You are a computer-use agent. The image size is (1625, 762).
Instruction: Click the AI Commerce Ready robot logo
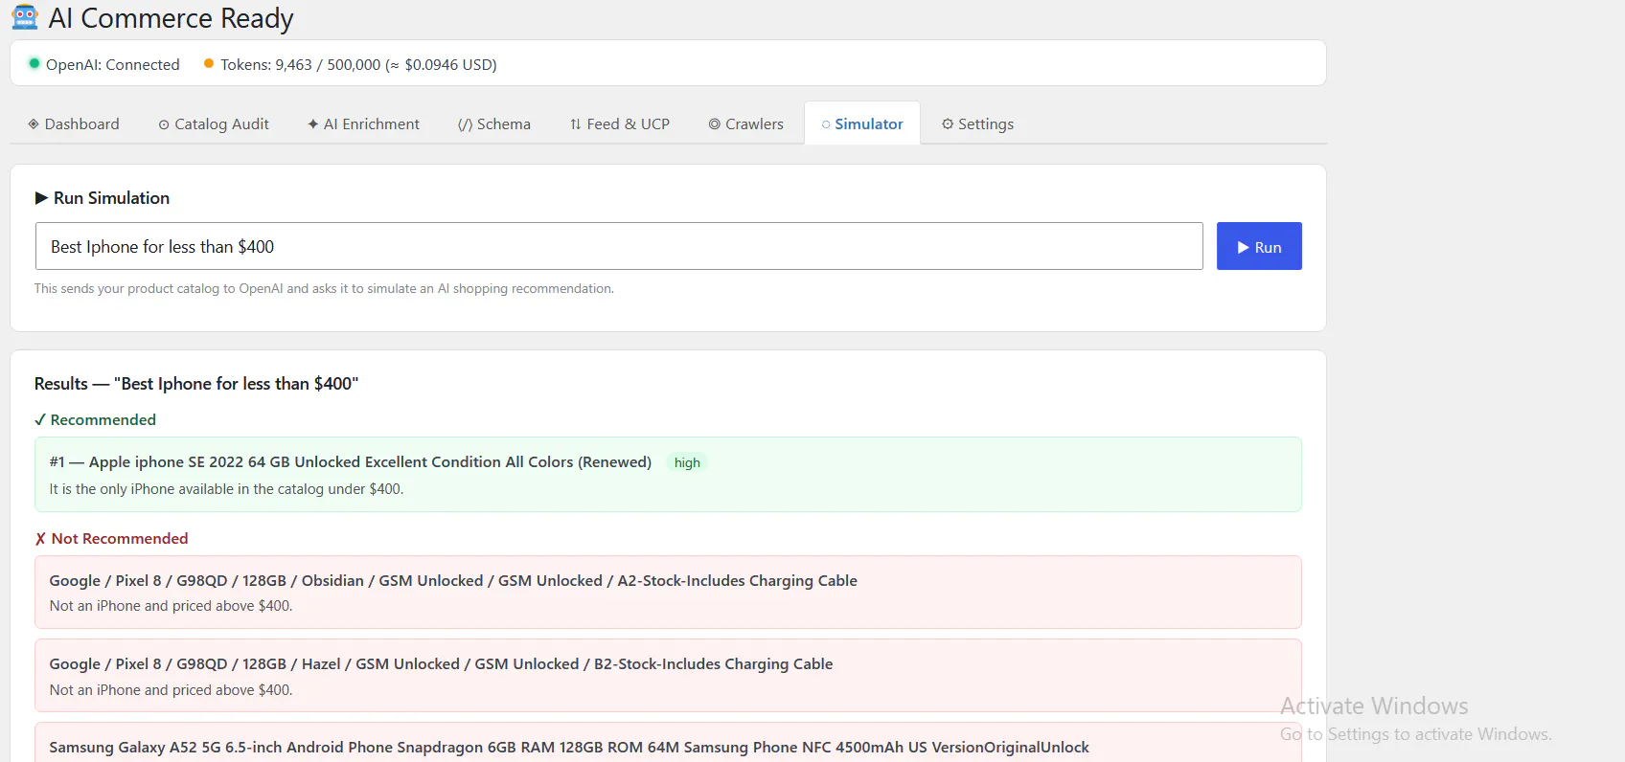[x=25, y=17]
